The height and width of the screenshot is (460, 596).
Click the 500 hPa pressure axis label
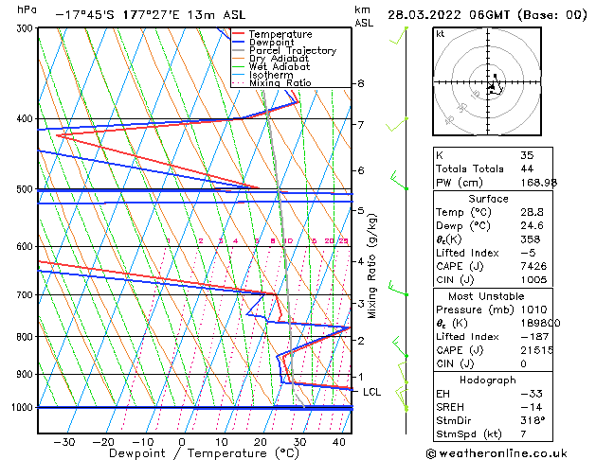(x=27, y=189)
